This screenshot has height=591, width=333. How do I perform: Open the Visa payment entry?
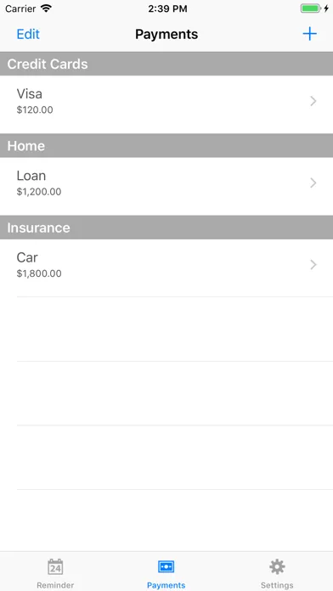[166, 101]
